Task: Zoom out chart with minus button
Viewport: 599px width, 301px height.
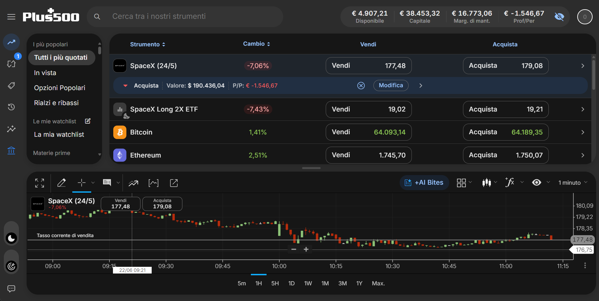Action: pyautogui.click(x=294, y=249)
